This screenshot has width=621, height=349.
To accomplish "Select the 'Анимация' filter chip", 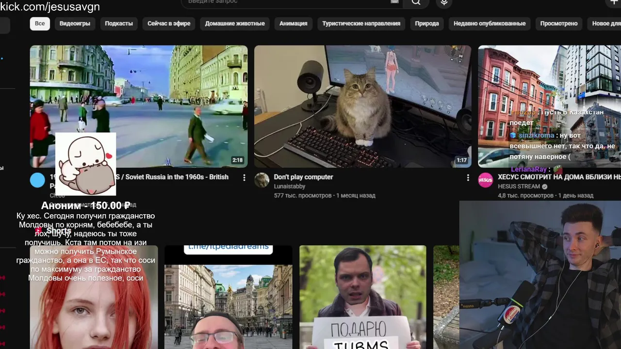I will [293, 24].
